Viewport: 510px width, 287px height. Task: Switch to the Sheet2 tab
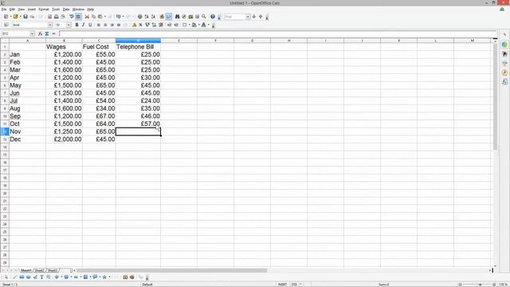pos(39,270)
